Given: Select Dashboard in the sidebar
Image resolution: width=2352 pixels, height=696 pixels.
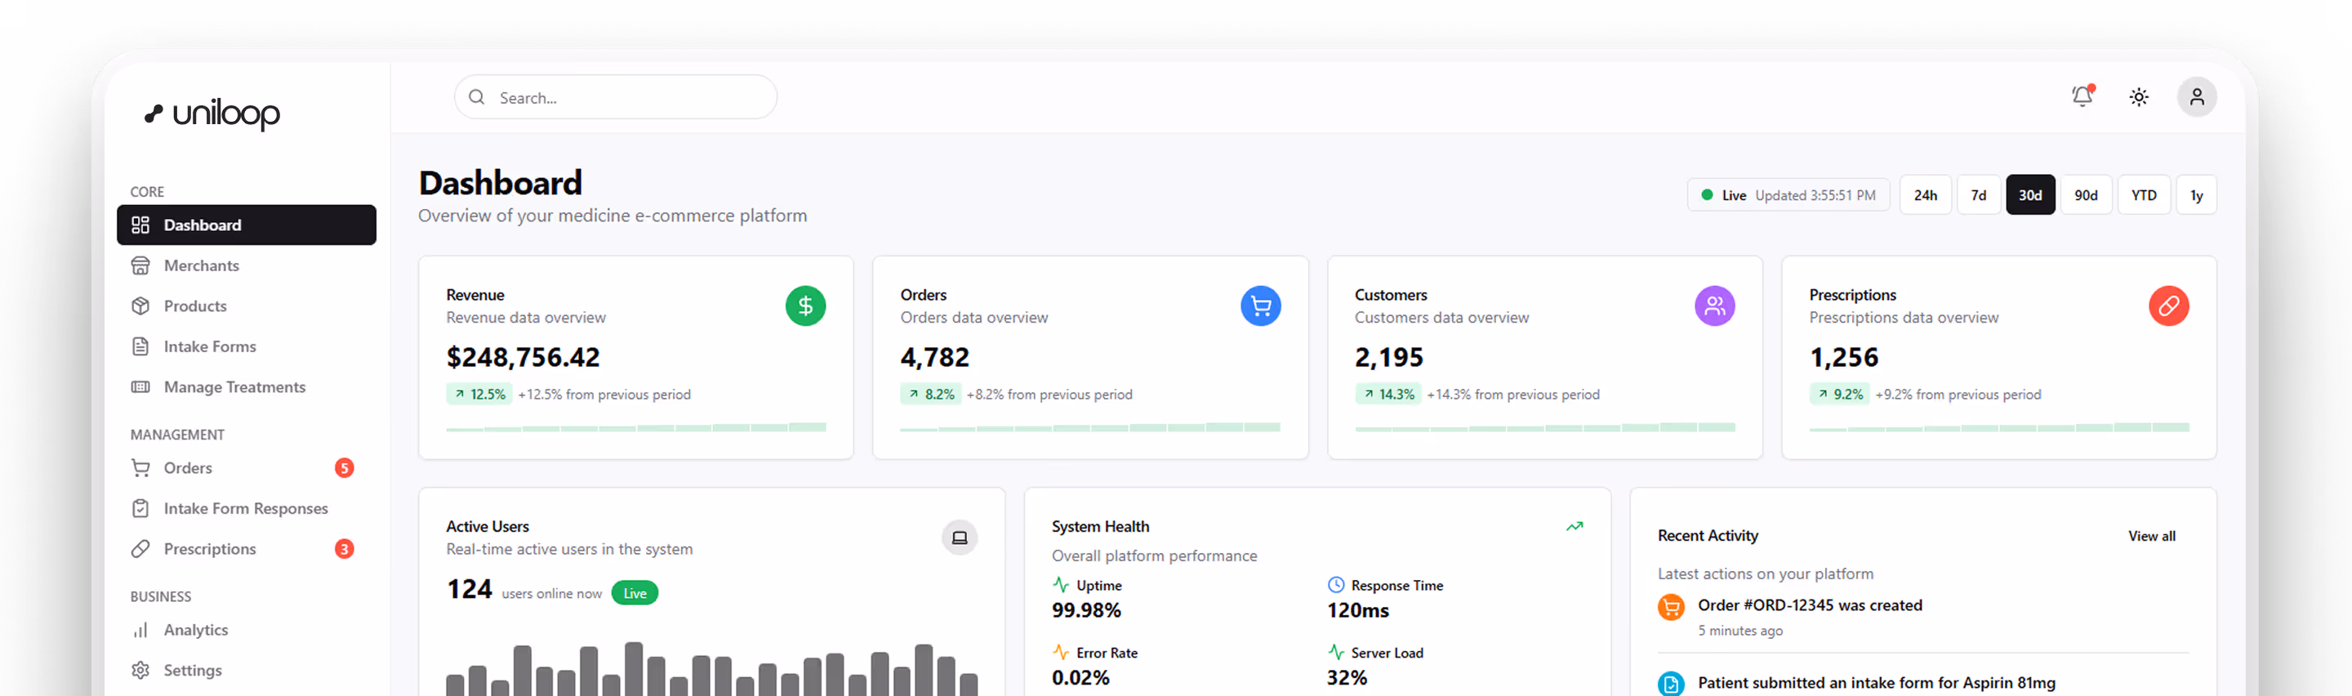Looking at the screenshot, I should click(247, 225).
